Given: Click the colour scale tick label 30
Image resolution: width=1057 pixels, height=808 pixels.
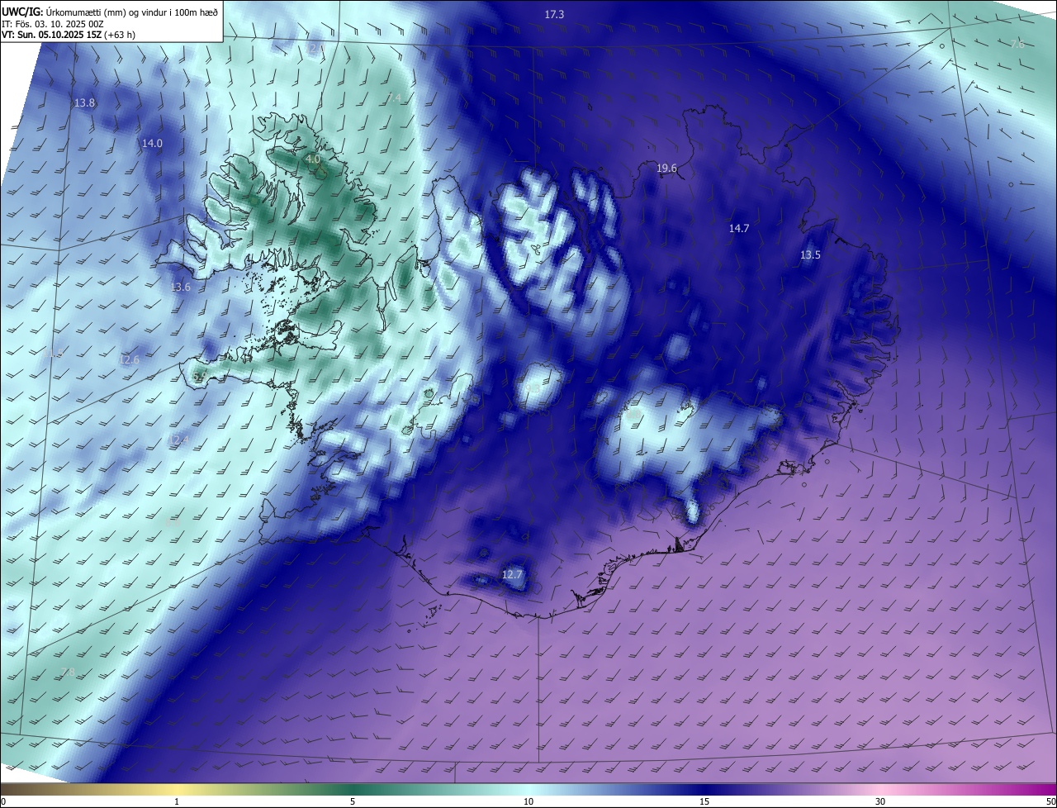Looking at the screenshot, I should 880,801.
